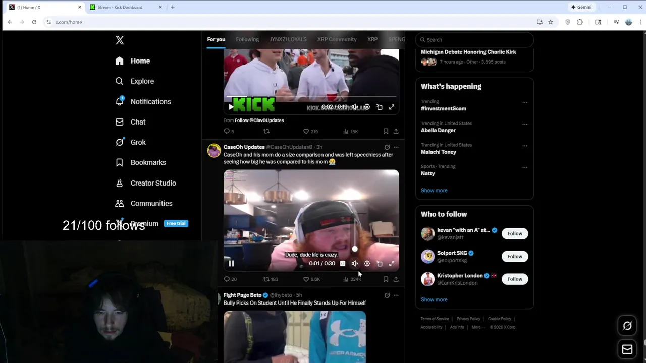
Task: Follow Kristopher London
Action: coord(515,279)
